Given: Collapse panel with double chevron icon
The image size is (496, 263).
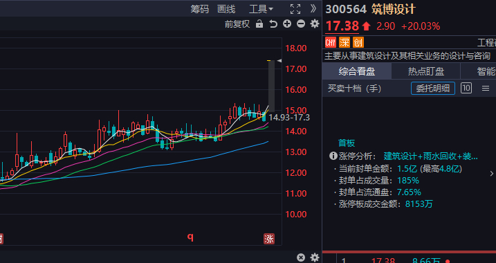Looking at the screenshot, I should [x=313, y=8].
